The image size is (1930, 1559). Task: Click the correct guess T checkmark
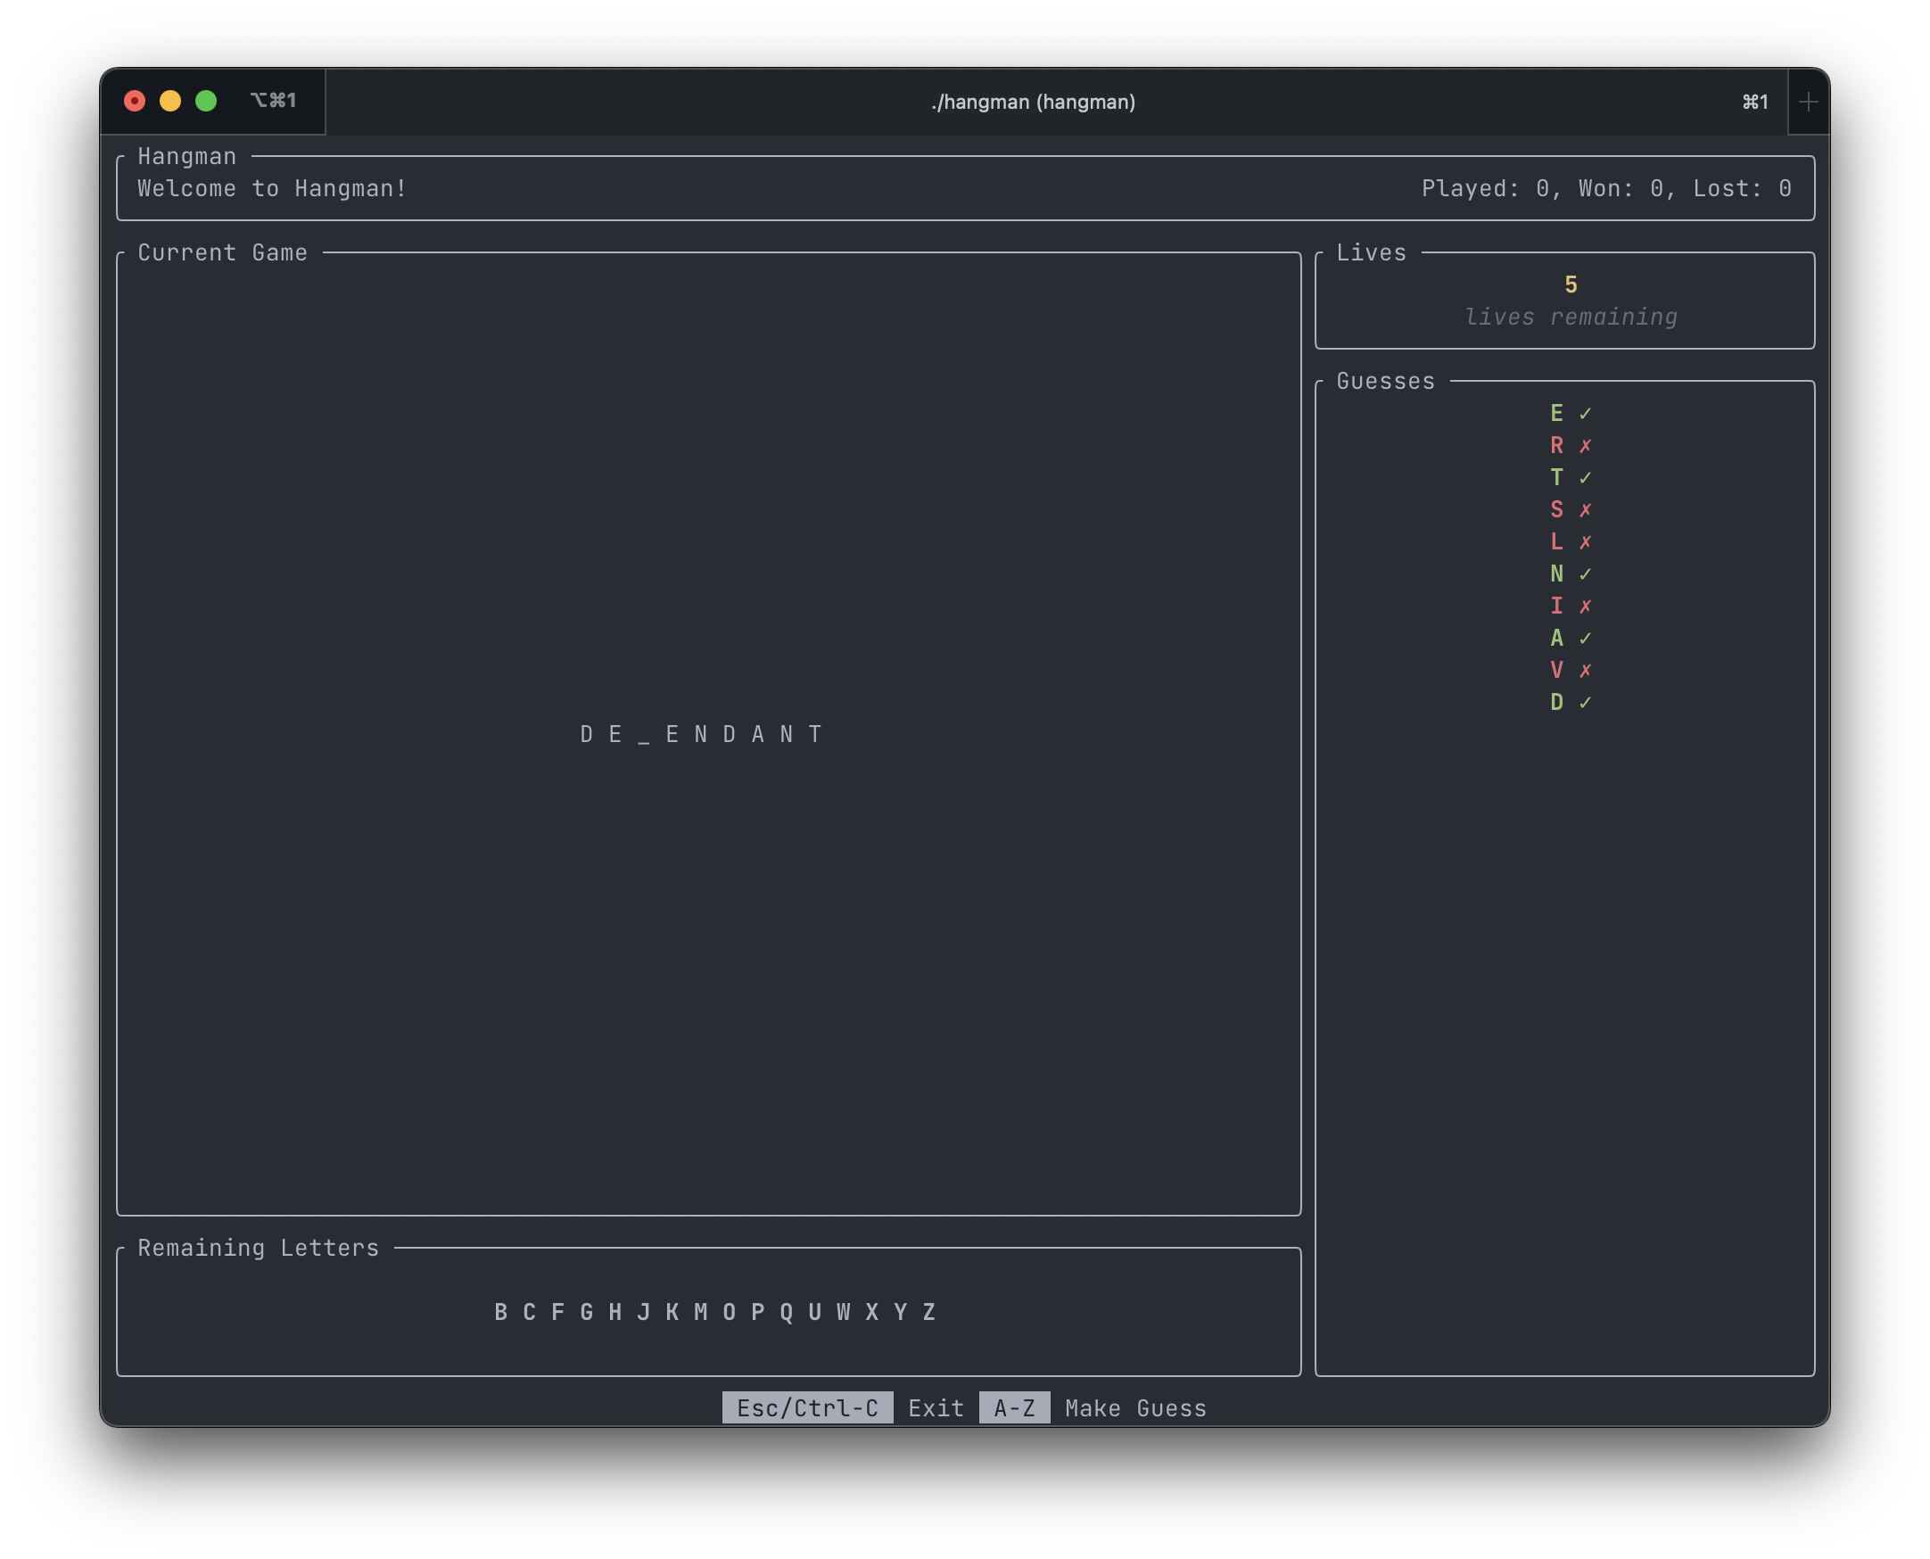[x=1586, y=478]
